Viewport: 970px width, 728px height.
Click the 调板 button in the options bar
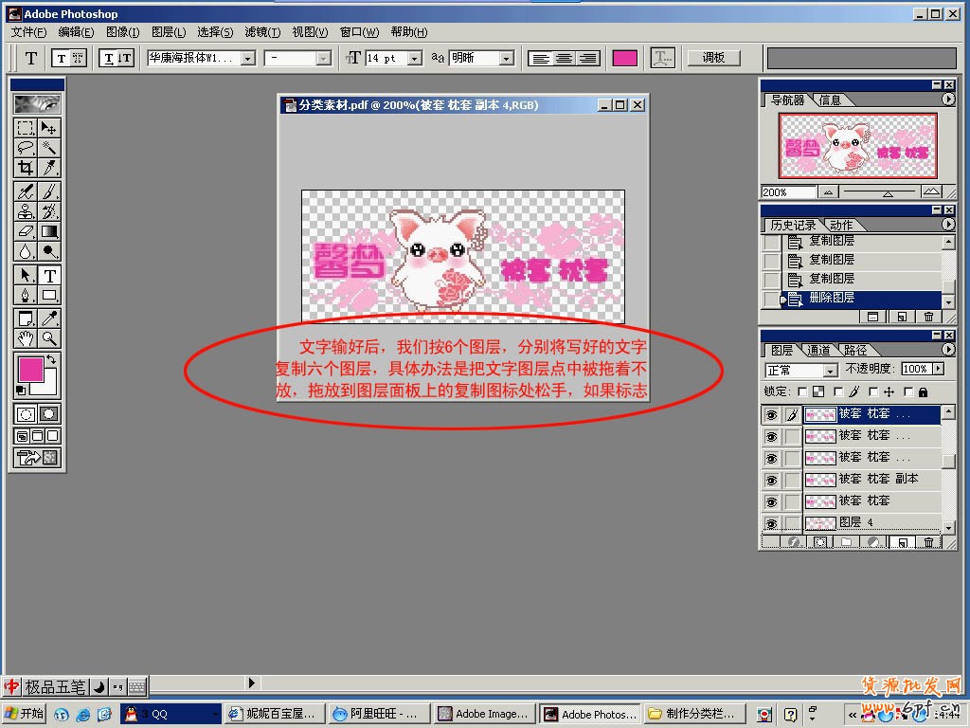(714, 58)
